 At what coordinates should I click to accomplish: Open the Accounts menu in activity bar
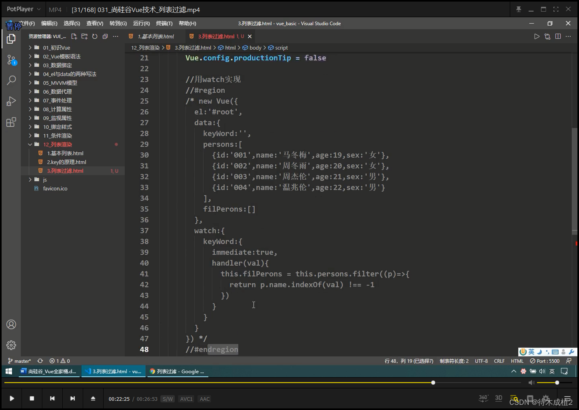(x=11, y=324)
